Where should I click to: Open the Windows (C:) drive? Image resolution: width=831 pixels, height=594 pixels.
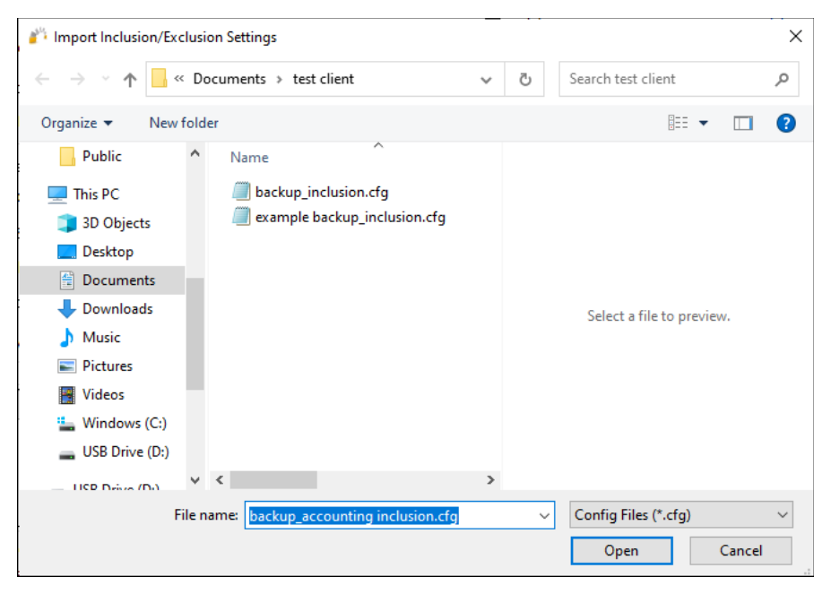tap(124, 424)
